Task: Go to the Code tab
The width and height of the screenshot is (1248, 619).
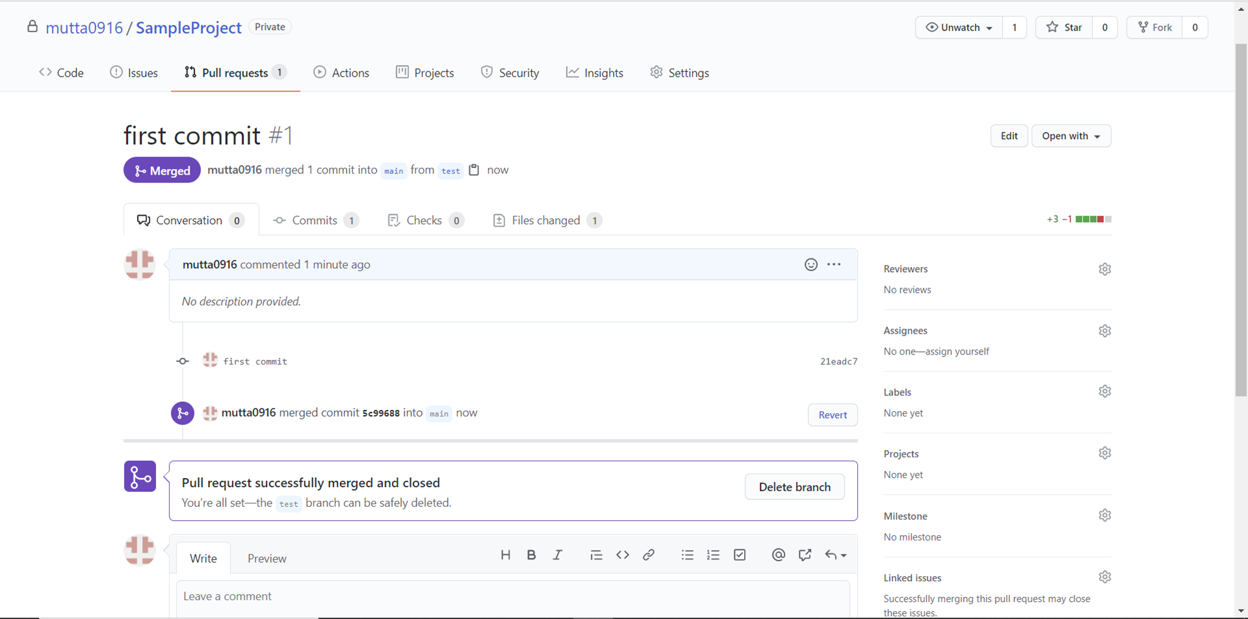Action: pyautogui.click(x=62, y=73)
